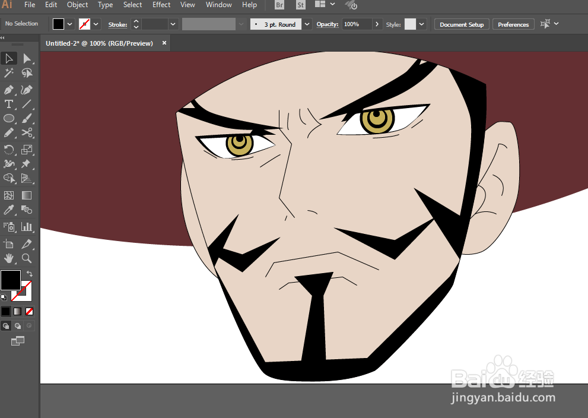Screen dimensions: 588x418
Task: Open the Object menu
Action: tap(77, 5)
